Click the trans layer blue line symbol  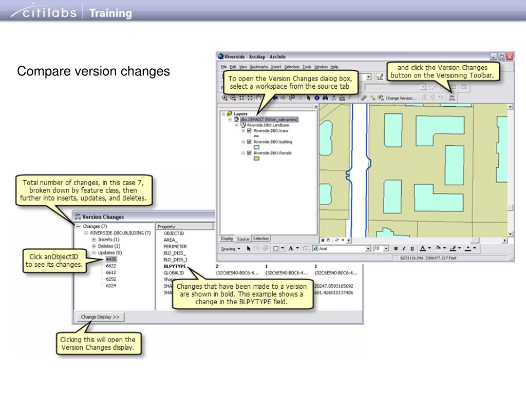(x=257, y=136)
